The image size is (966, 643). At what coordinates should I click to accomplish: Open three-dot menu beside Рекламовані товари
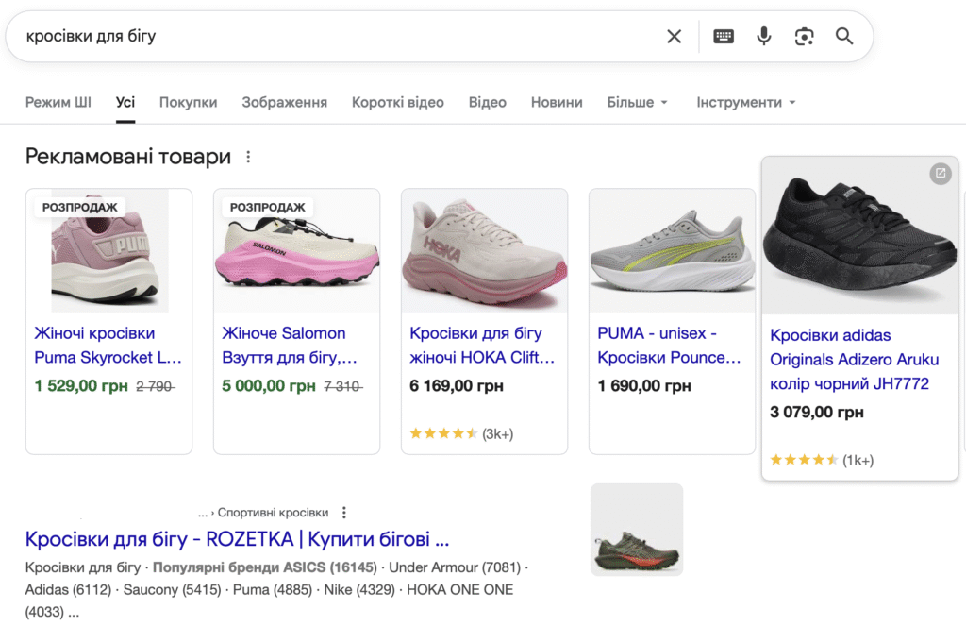click(249, 157)
